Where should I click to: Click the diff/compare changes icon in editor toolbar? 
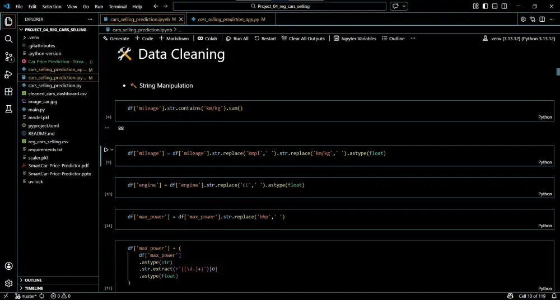533,19
